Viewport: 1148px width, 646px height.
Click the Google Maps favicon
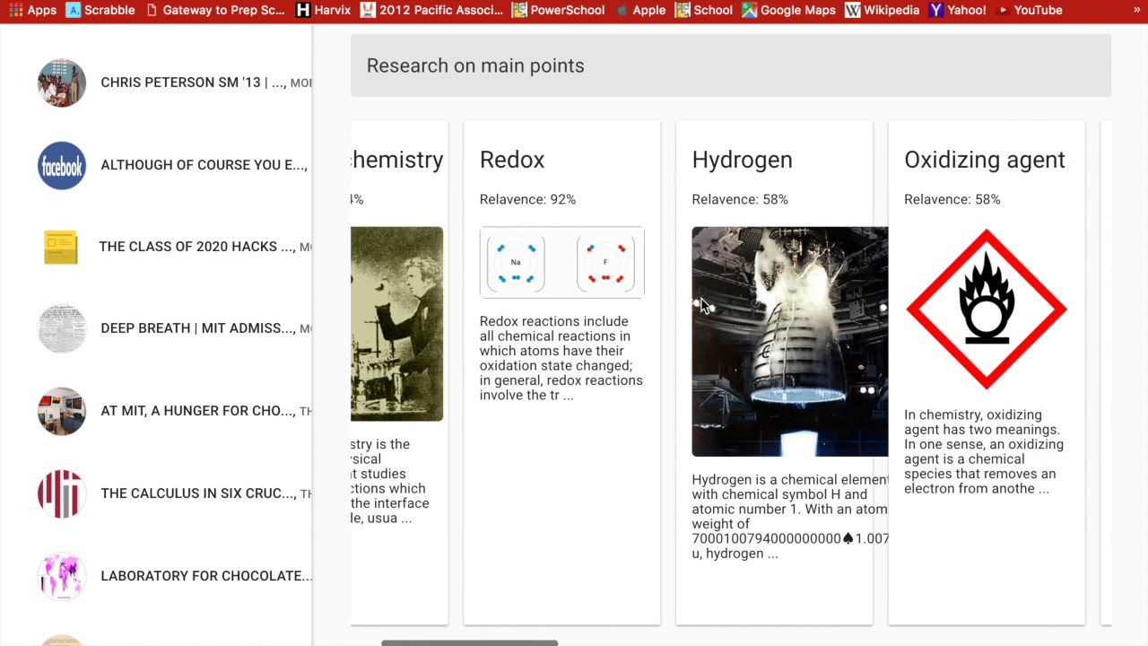749,10
